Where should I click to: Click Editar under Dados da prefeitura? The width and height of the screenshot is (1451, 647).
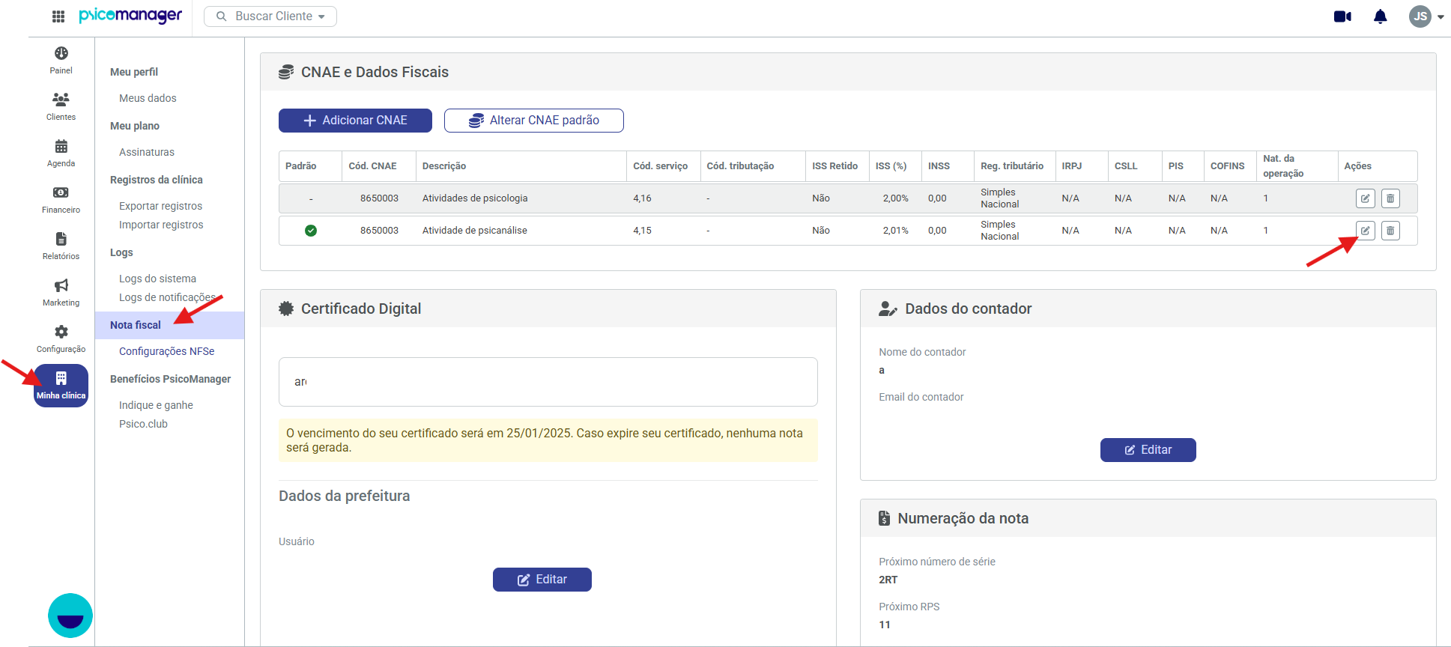tap(542, 580)
